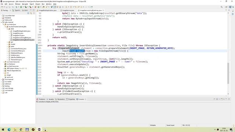Image resolution: width=235 pixels, height=132 pixels.
Task: Collapse the blob package
Action: [7, 29]
